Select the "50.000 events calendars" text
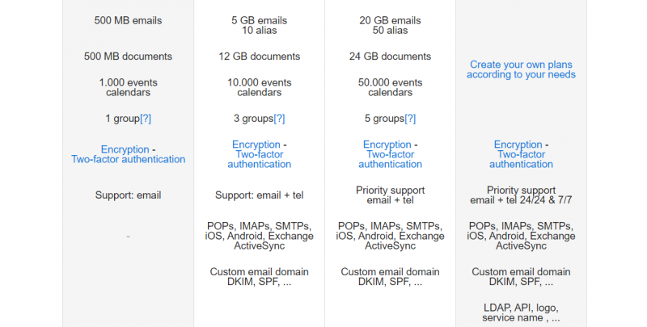 390,87
